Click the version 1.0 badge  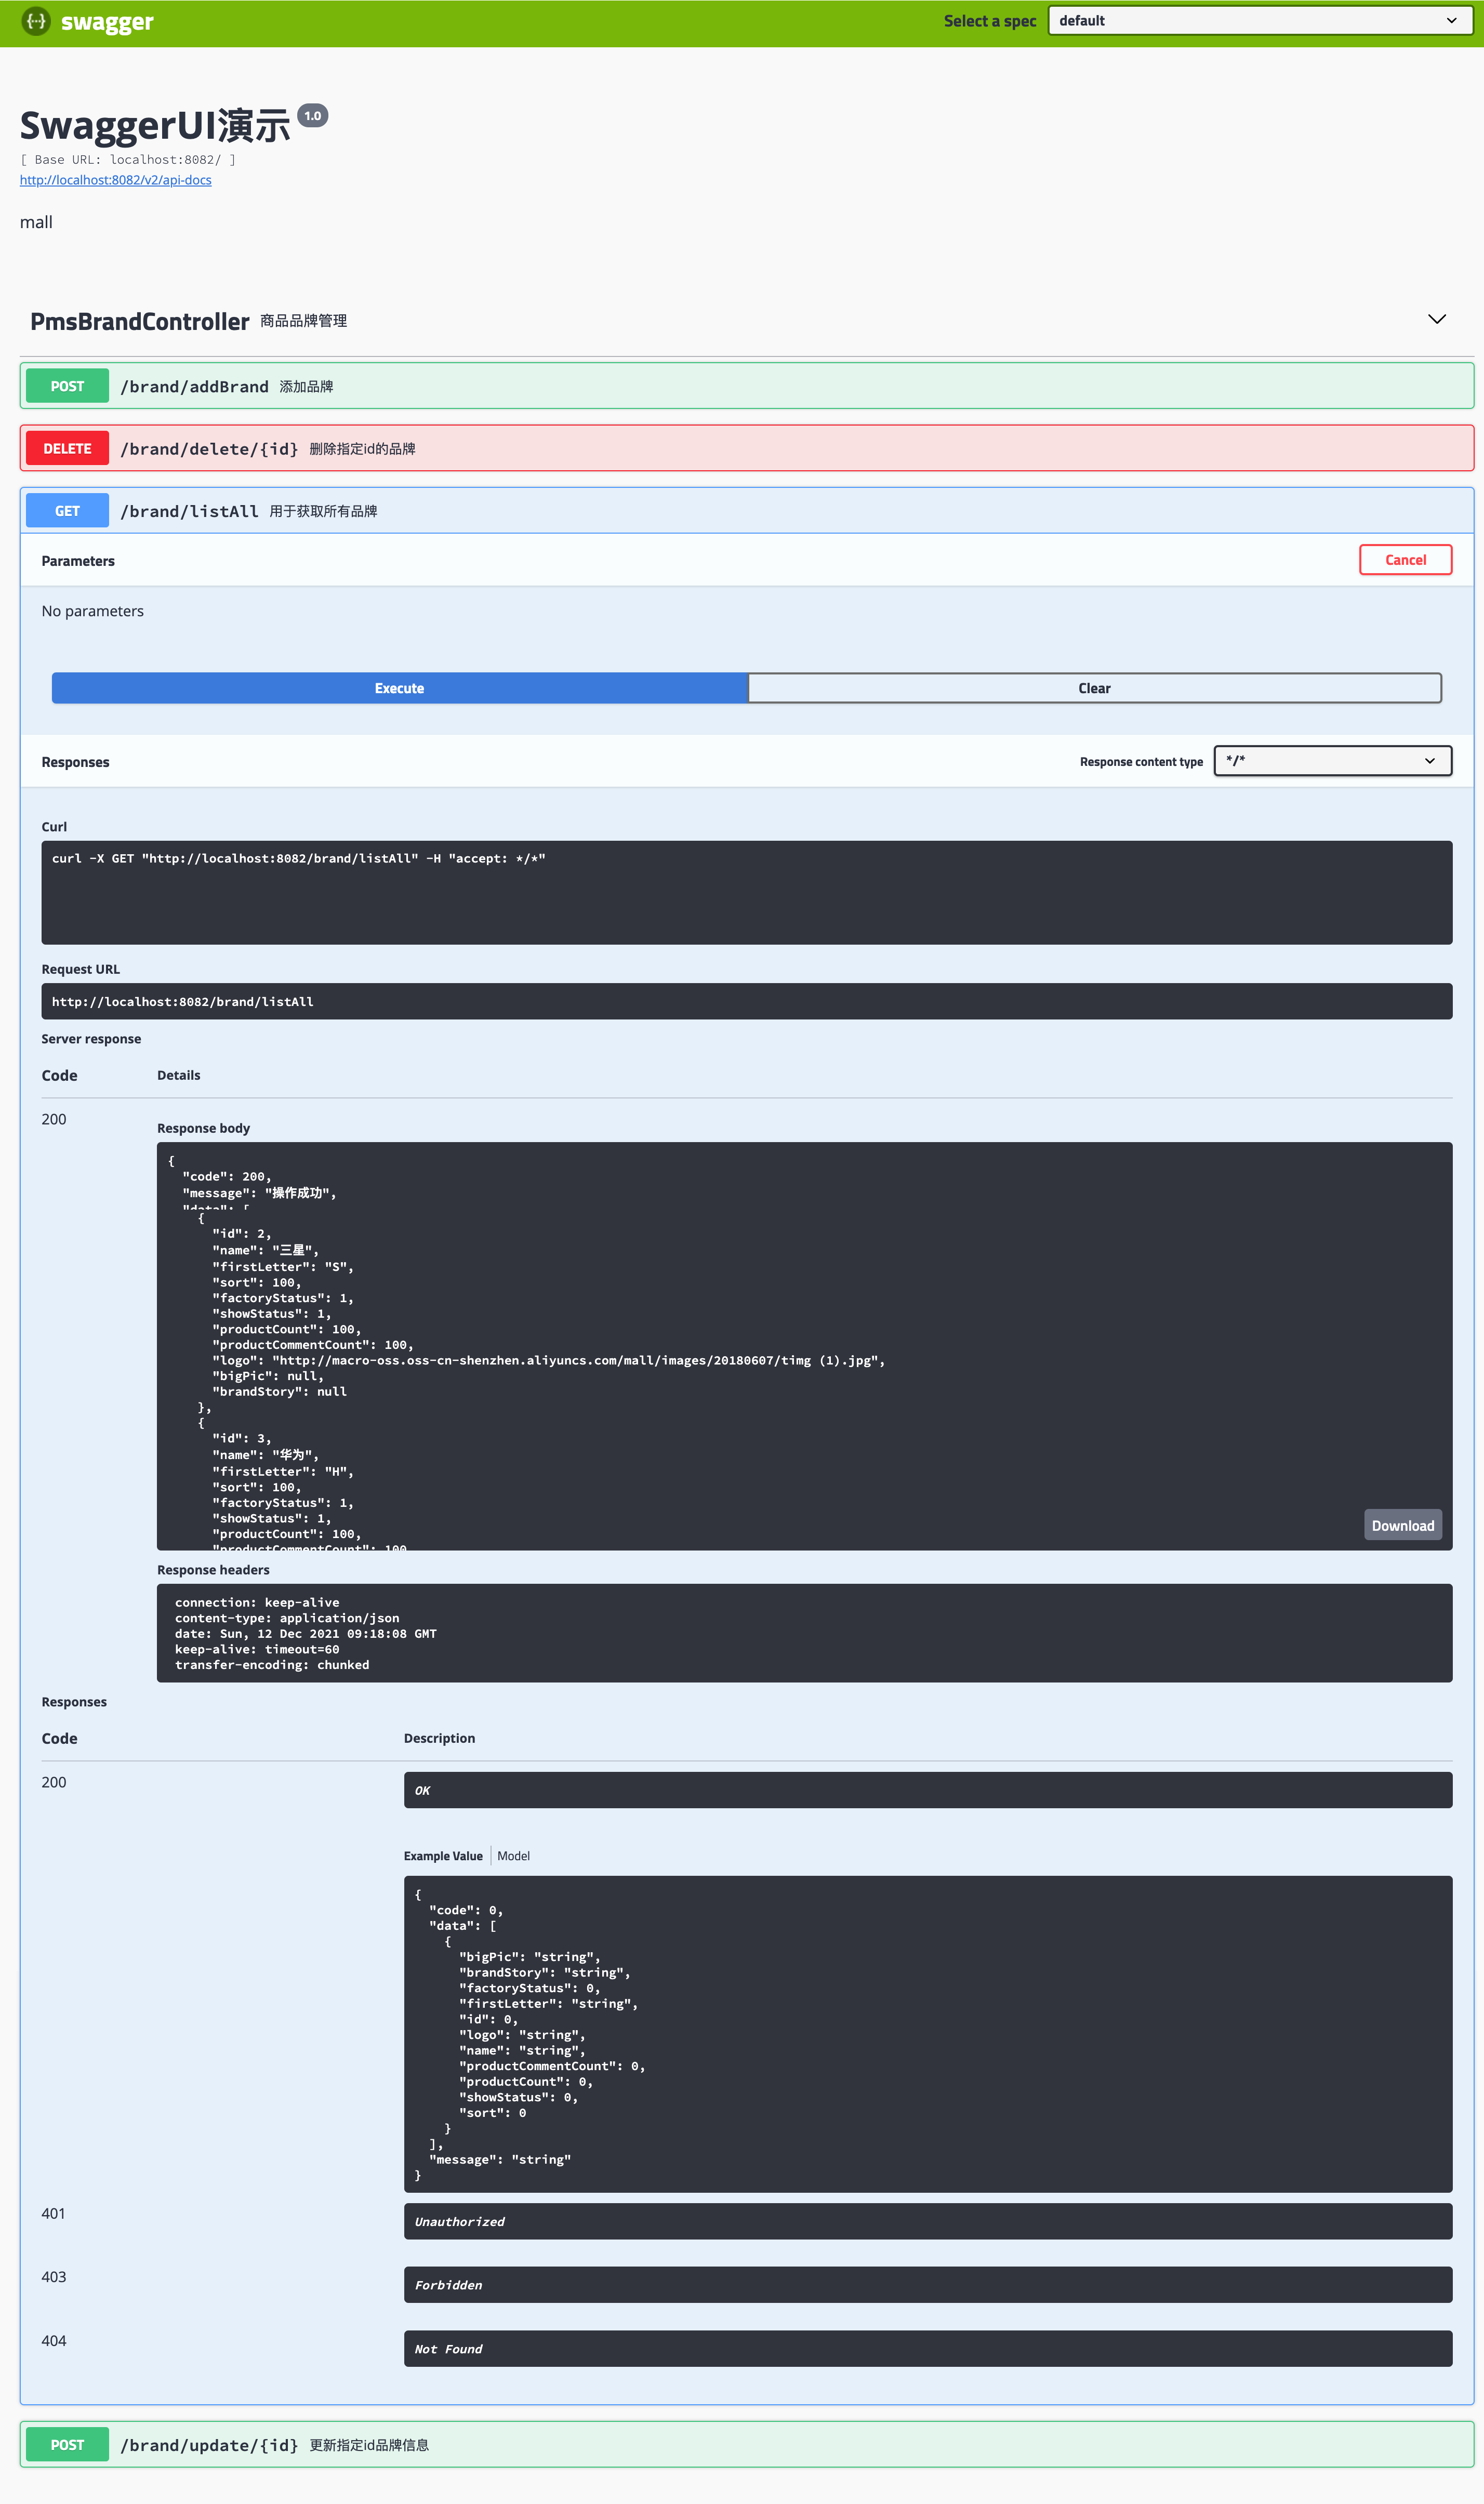[x=313, y=116]
